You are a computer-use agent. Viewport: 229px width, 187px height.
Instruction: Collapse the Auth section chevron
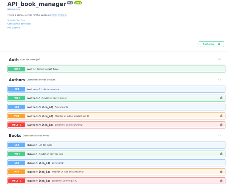coord(219,59)
